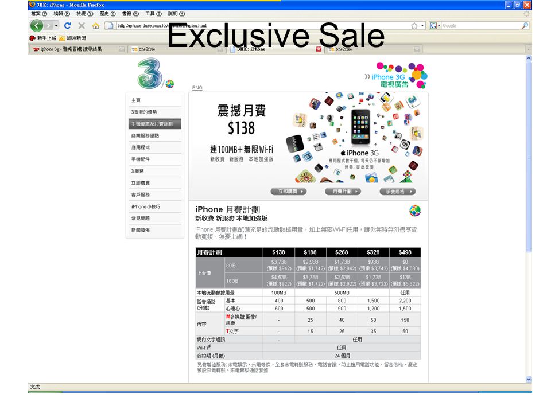Image resolution: width=551 pixels, height=413 pixels.
Task: Open the list-all-tabs dropdown
Action: point(528,49)
